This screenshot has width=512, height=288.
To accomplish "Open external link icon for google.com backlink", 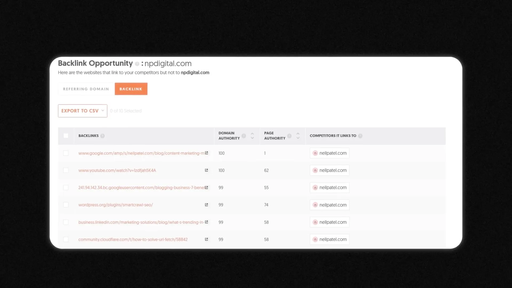I will point(206,153).
